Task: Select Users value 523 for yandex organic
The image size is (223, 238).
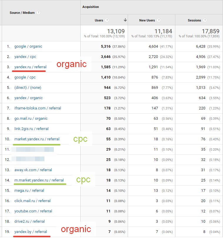Action: pyautogui.click(x=107, y=98)
